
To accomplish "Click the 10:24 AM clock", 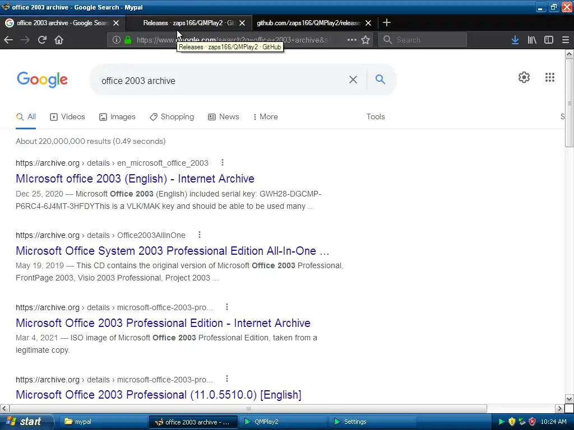I will [x=553, y=422].
